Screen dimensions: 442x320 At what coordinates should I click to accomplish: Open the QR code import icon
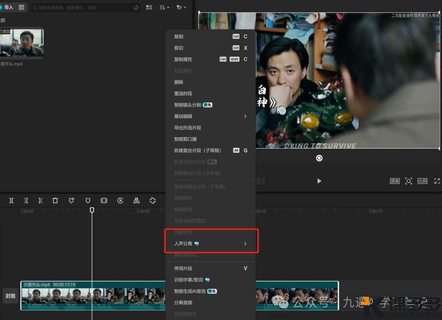coord(22,7)
